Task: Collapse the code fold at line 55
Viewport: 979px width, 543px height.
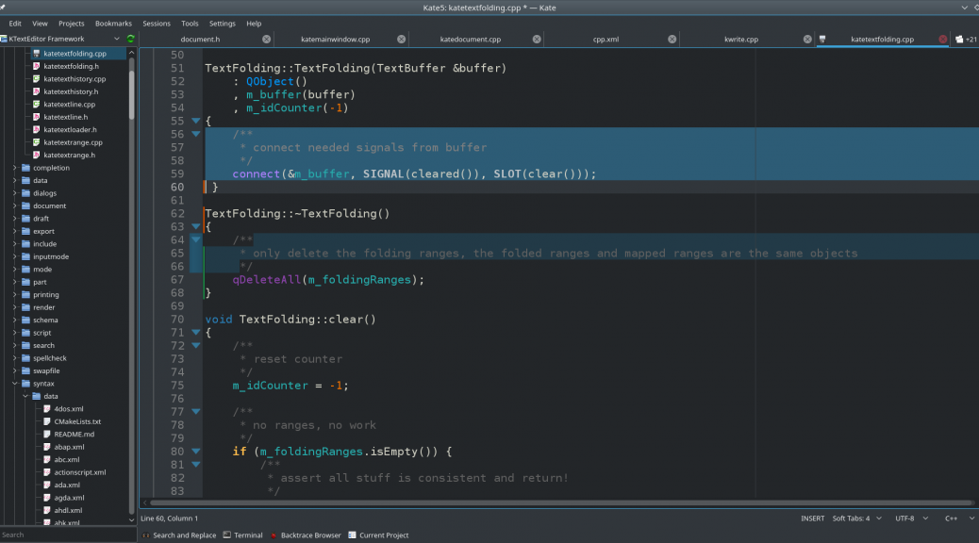Action: pyautogui.click(x=196, y=122)
